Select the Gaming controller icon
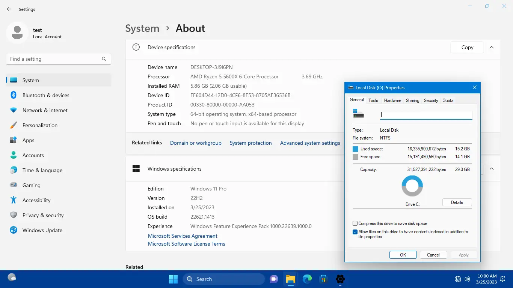 (14, 185)
